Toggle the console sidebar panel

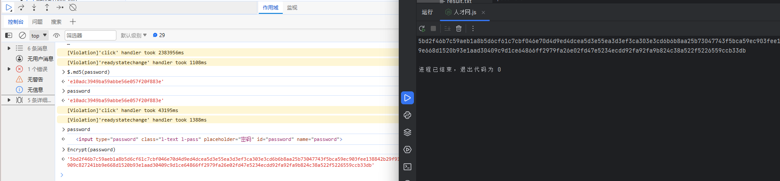pyautogui.click(x=9, y=35)
